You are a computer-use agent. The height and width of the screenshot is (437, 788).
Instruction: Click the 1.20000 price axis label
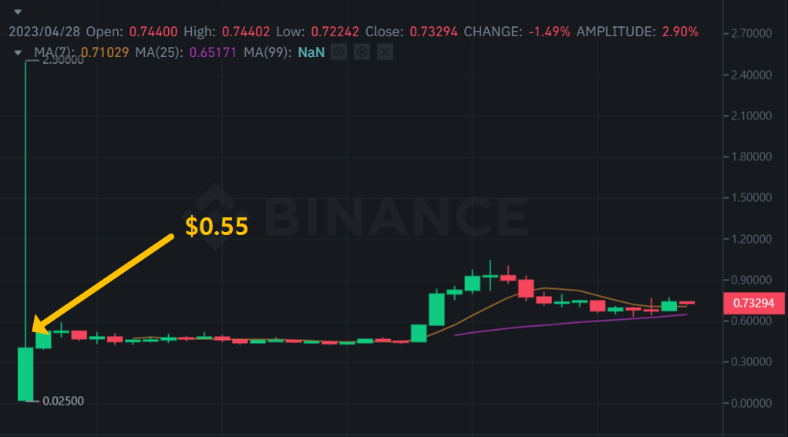(x=751, y=239)
